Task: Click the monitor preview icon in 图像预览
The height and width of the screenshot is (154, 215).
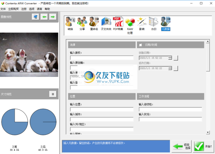Action: (36, 17)
